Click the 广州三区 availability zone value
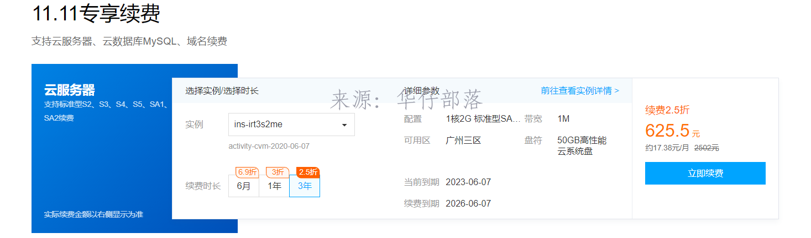 click(463, 140)
